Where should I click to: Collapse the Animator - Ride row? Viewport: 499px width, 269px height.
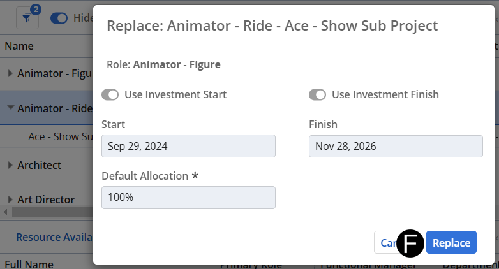[x=10, y=108]
